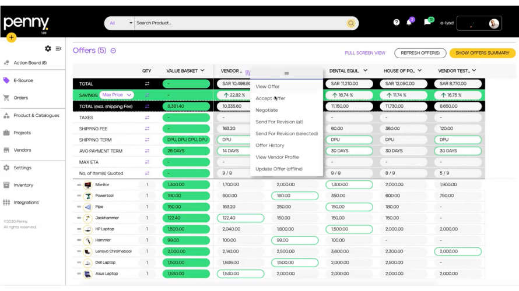The width and height of the screenshot is (519, 291).
Task: Expand the DENTAL EQUI. vendor dropdown
Action: pos(365,71)
